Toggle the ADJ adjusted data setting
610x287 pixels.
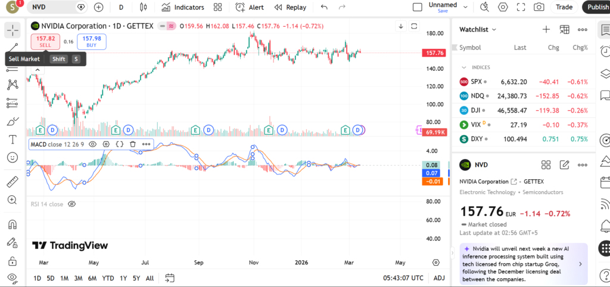[439, 278]
